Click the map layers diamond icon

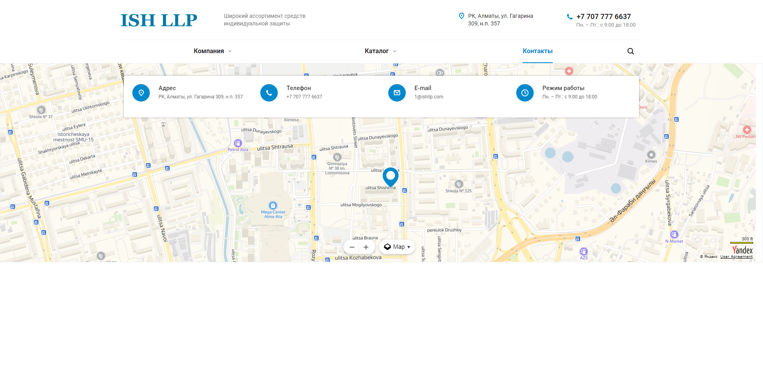(x=387, y=247)
